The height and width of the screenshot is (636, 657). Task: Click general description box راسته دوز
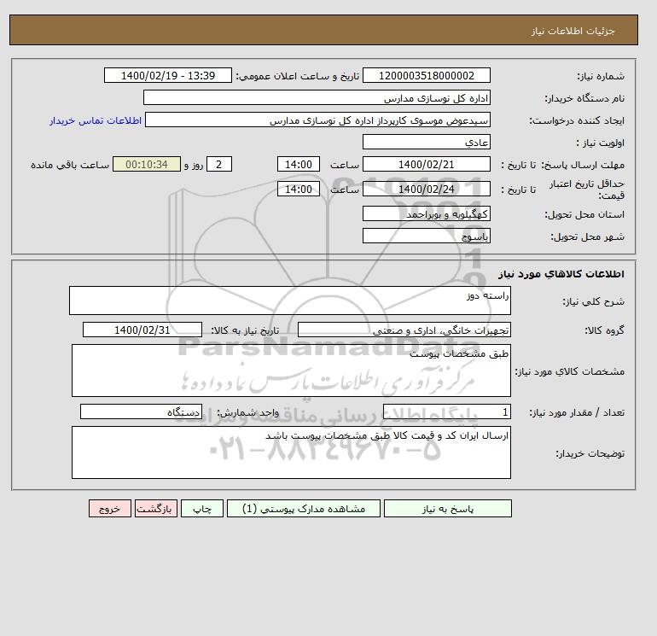click(290, 300)
